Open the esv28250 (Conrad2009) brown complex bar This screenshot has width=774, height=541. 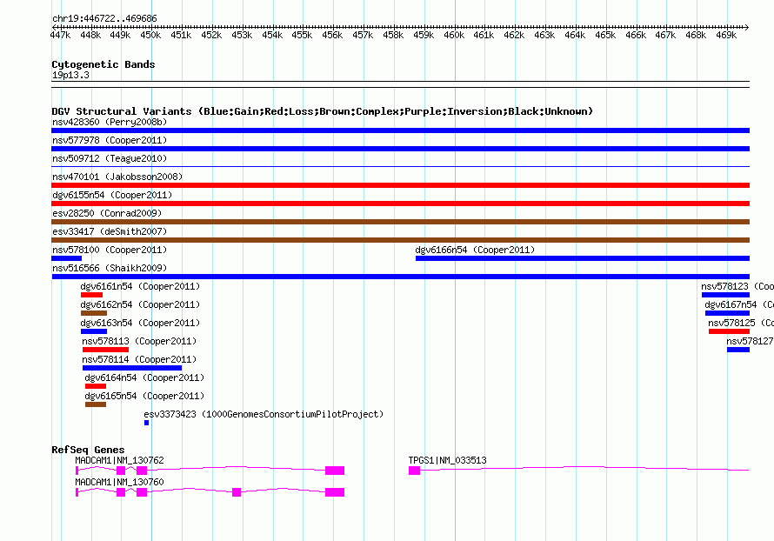(x=400, y=222)
